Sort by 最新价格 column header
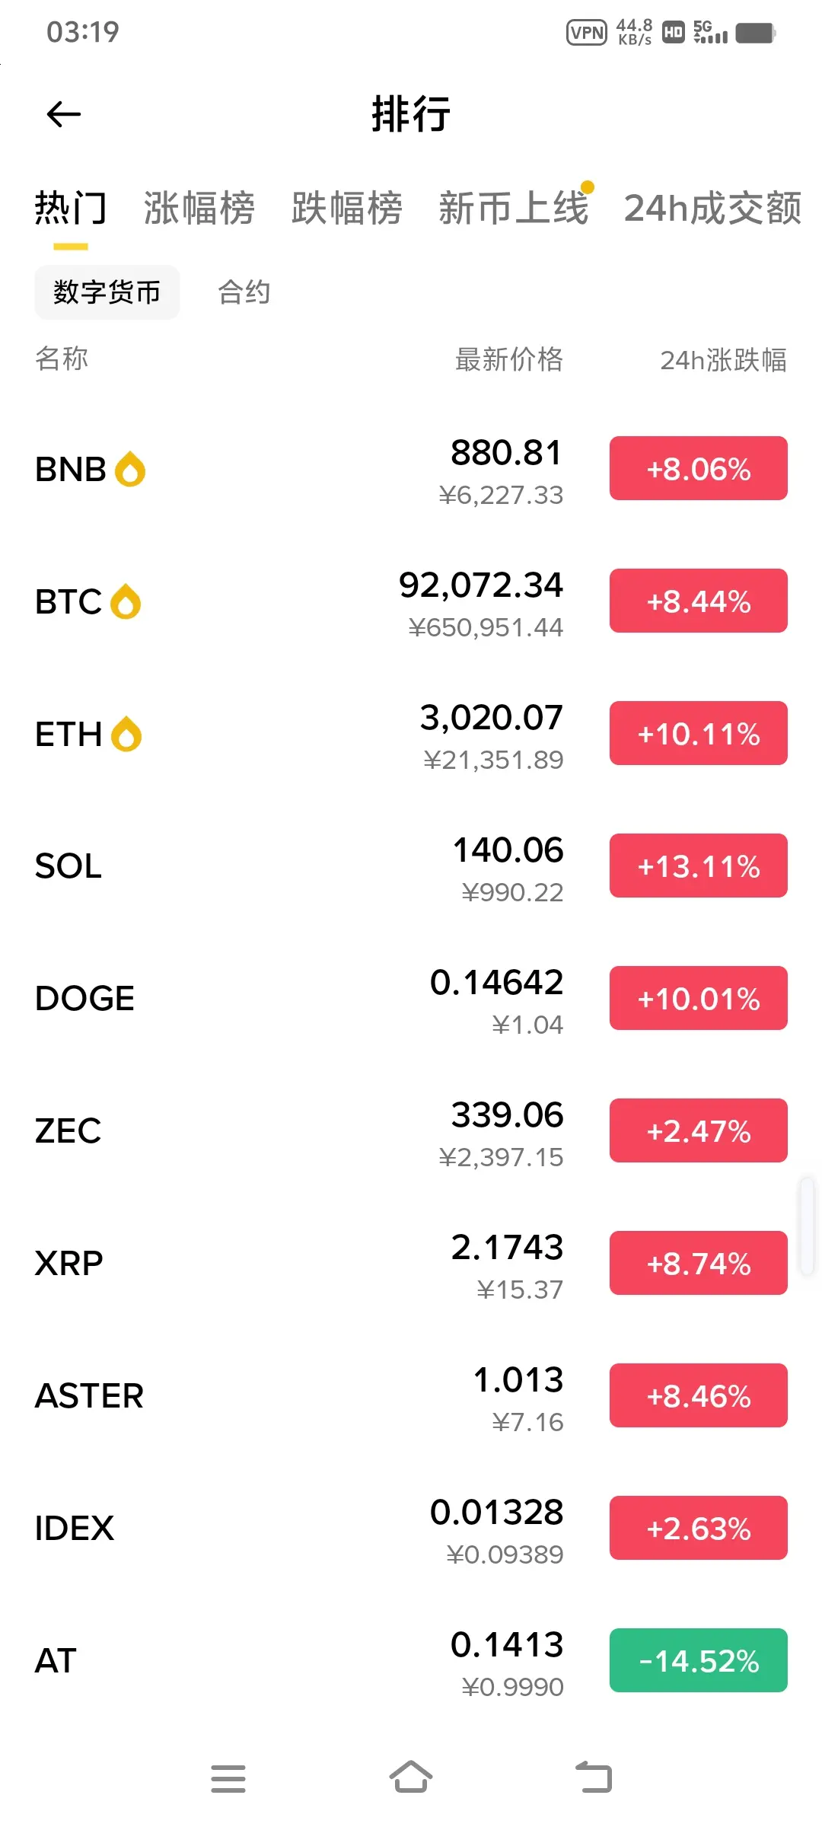 click(508, 359)
